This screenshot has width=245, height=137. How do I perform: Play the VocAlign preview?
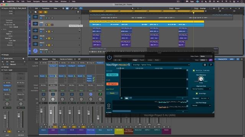pyautogui.click(x=122, y=98)
